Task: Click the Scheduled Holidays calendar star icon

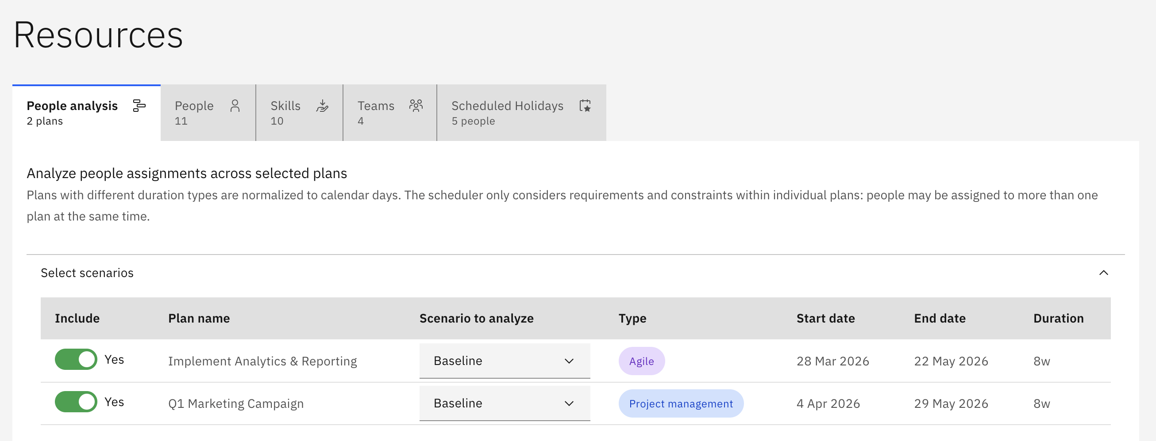Action: pos(585,106)
